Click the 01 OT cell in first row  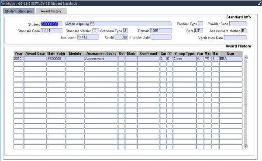[169, 59]
